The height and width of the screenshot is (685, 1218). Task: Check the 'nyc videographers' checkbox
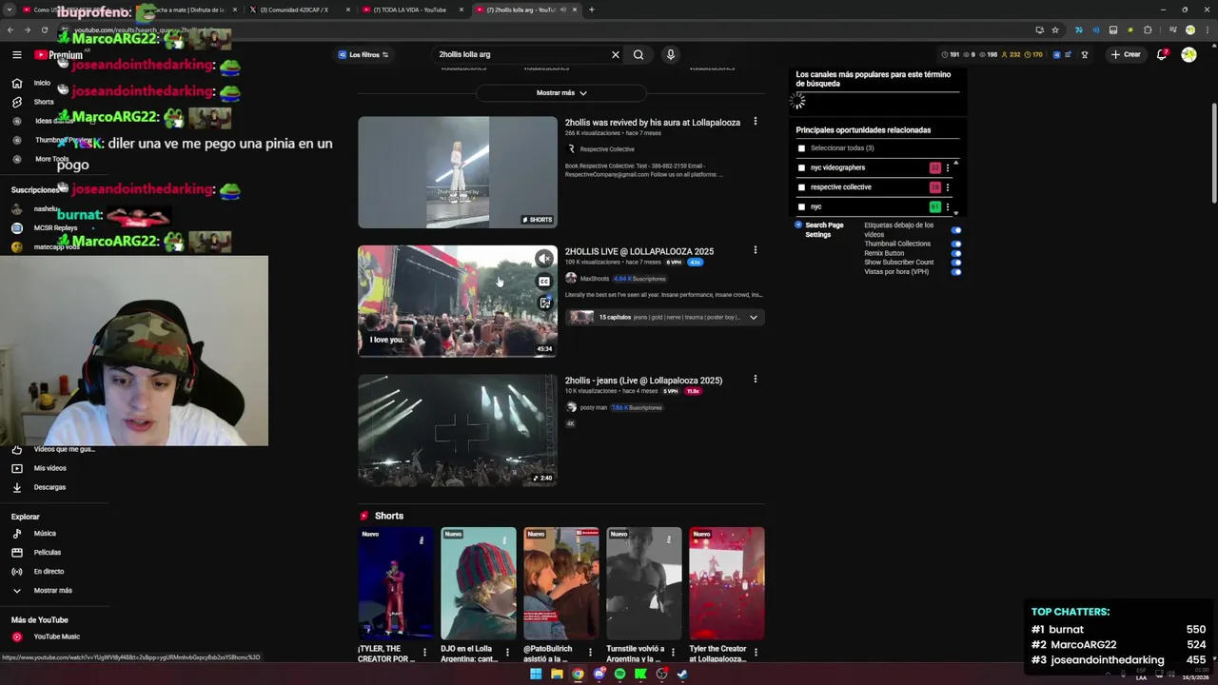tap(801, 167)
